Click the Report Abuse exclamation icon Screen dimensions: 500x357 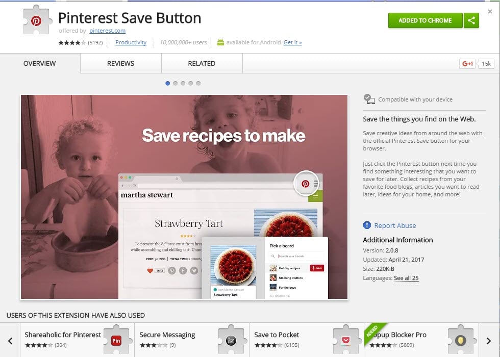click(367, 225)
